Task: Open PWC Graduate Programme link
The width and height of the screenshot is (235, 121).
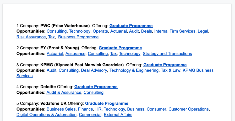Action: coord(131,26)
